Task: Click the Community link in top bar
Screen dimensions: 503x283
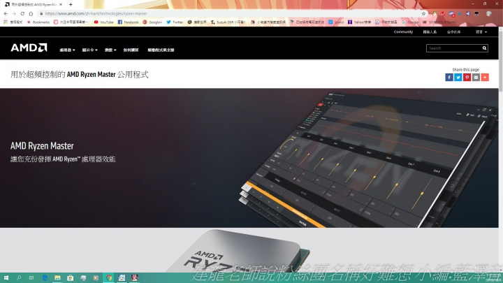Action: (x=403, y=31)
